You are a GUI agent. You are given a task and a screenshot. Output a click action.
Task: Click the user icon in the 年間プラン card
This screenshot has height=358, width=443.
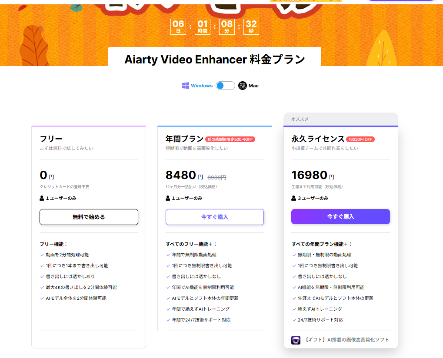pyautogui.click(x=168, y=198)
